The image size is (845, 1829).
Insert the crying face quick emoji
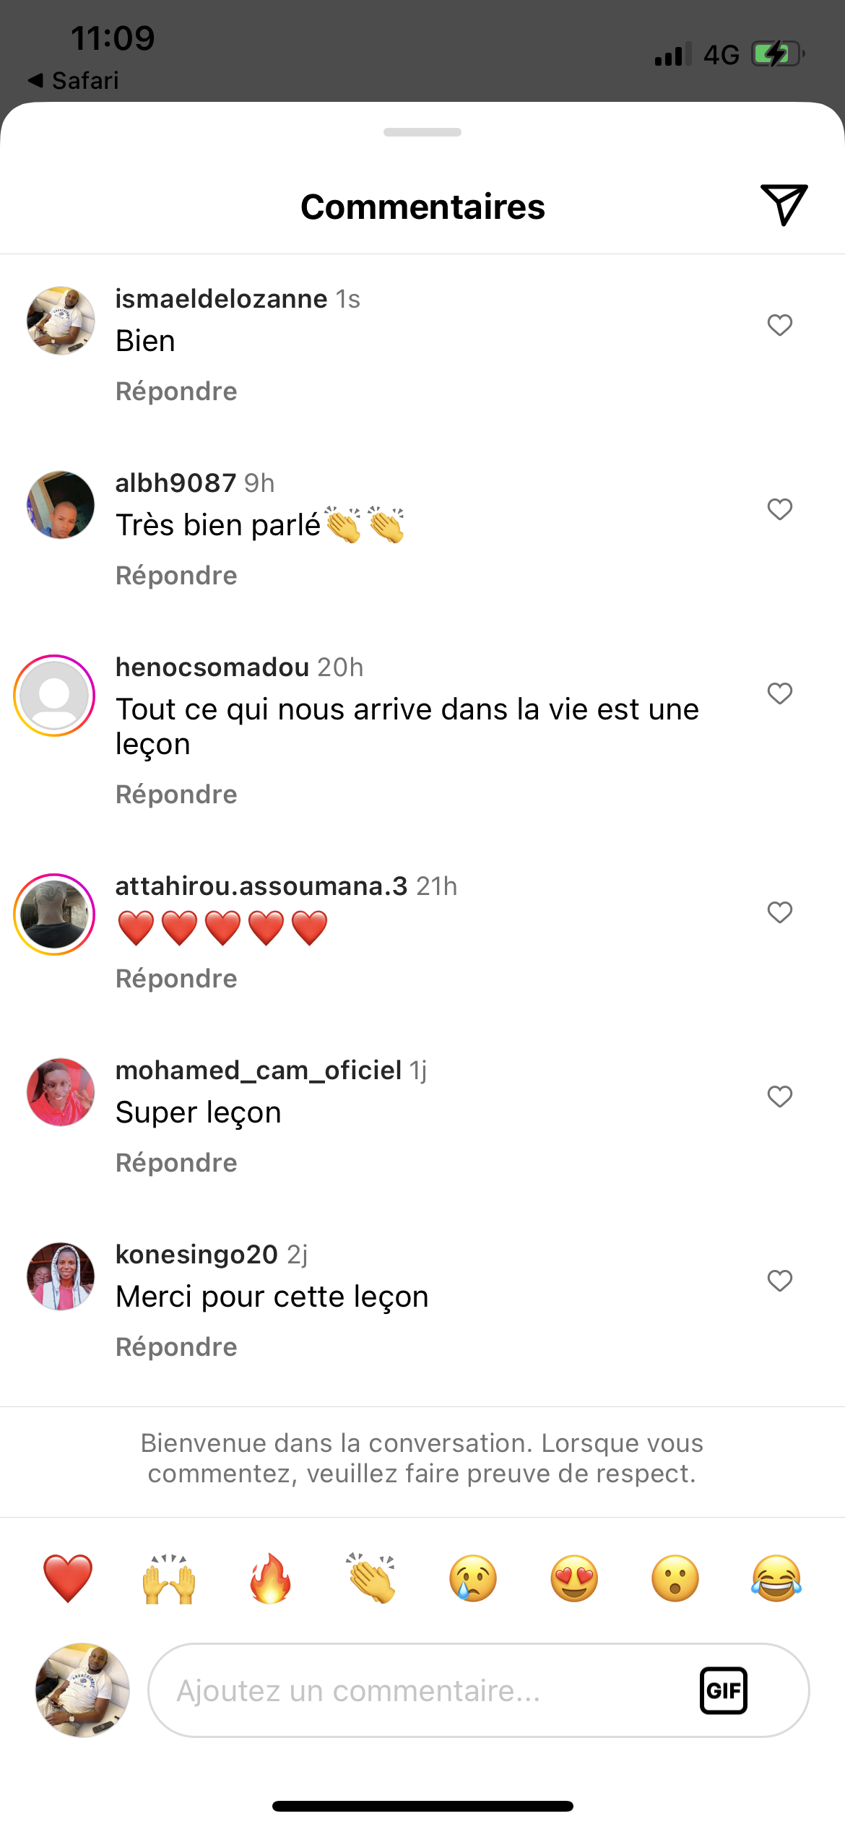(473, 1578)
